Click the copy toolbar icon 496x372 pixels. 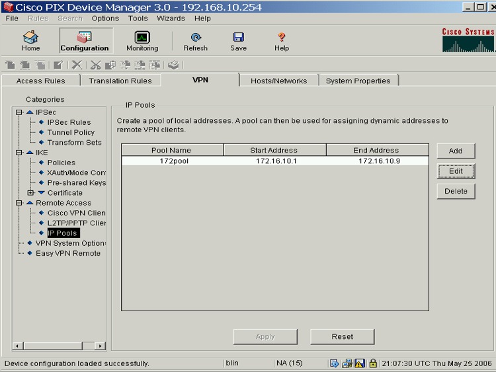[110, 65]
